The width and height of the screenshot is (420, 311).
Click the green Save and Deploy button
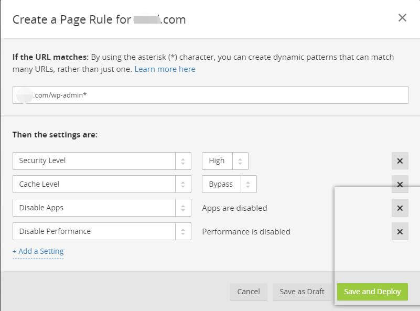click(372, 292)
